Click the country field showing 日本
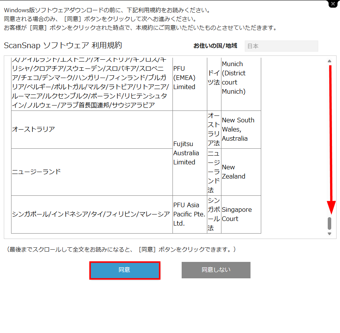This screenshot has width=340, height=333. (281, 46)
